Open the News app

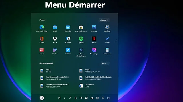[x=42, y=51]
